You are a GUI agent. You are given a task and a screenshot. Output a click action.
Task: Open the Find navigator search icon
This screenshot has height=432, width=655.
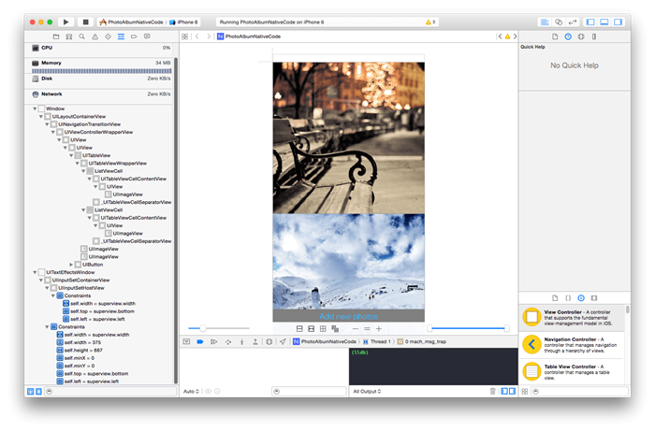[82, 36]
